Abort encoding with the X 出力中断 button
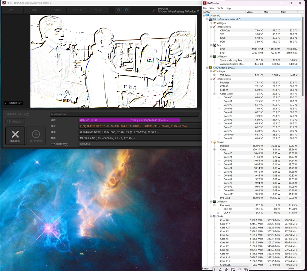 (15, 136)
